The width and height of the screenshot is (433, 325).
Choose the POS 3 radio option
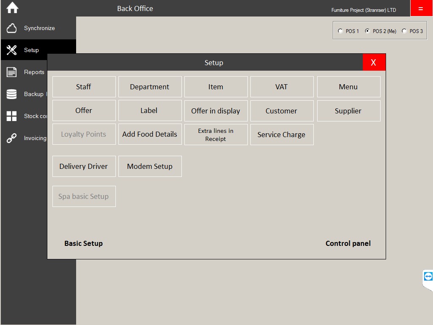[404, 31]
